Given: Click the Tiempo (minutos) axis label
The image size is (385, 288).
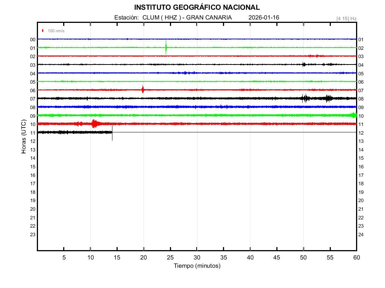Looking at the screenshot, I should pos(197,266).
